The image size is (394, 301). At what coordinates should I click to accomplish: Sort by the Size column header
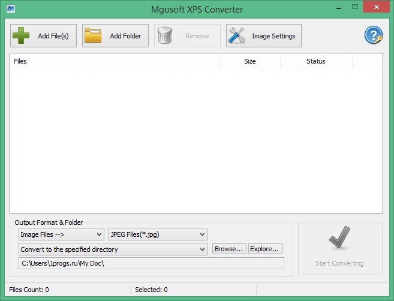250,61
